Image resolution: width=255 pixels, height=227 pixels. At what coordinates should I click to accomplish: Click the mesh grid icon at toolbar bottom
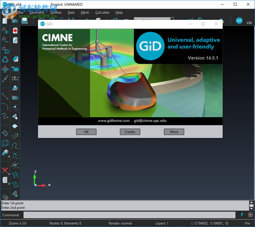click(5, 197)
